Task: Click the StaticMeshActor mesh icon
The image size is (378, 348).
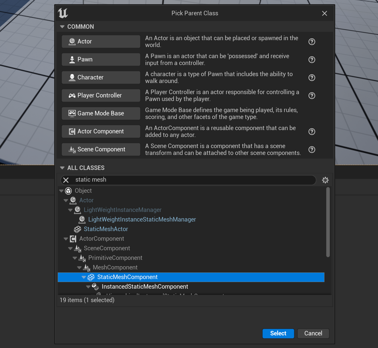Action: [x=78, y=229]
